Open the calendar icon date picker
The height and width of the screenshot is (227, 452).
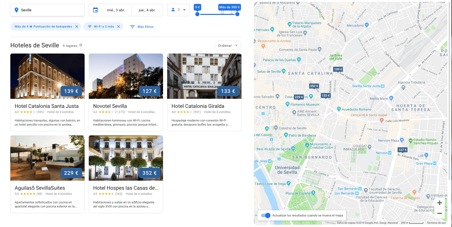(x=95, y=10)
